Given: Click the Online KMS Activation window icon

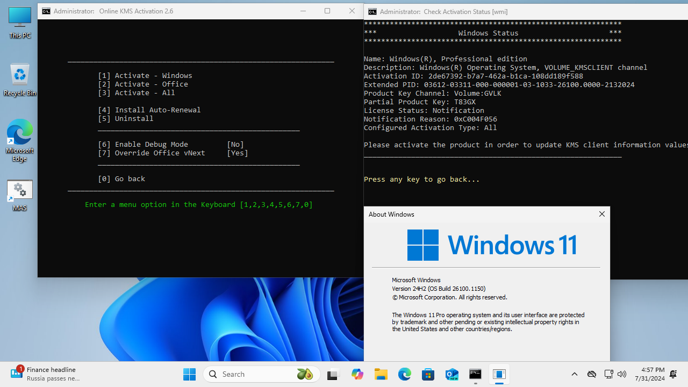Looking at the screenshot, I should (x=46, y=11).
